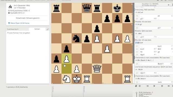Select variation move 24...Qb2#
The height and width of the screenshot is (97, 173).
(x=139, y=70)
